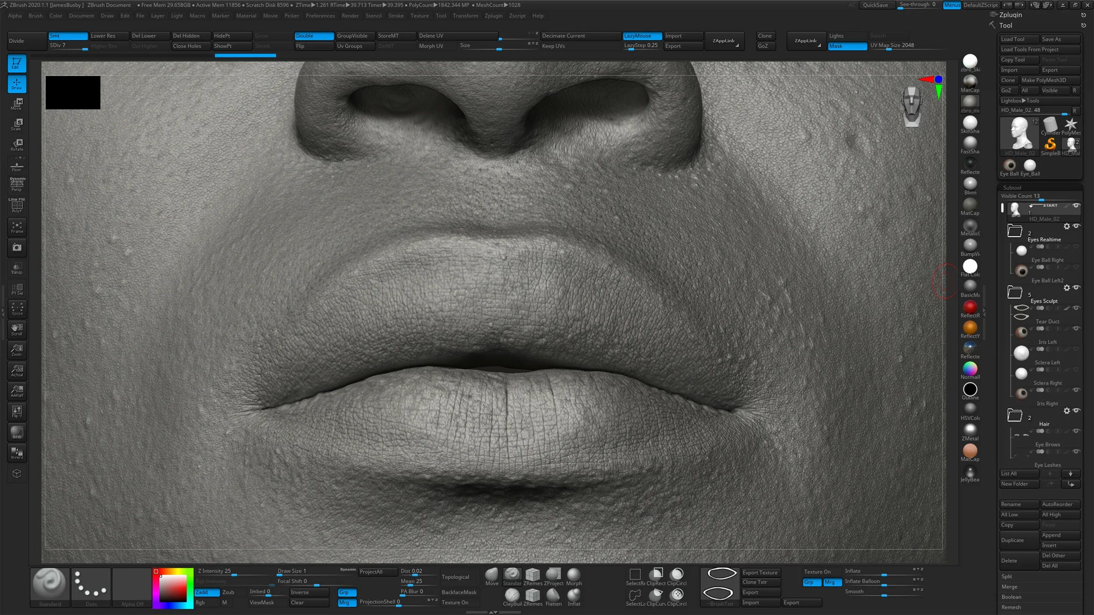
Task: Pick the ReflectRed material sphere
Action: tap(970, 307)
